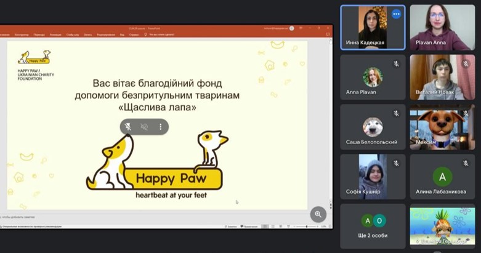
Task: Select Алина Лабазникова participant tile
Action: [x=442, y=177]
